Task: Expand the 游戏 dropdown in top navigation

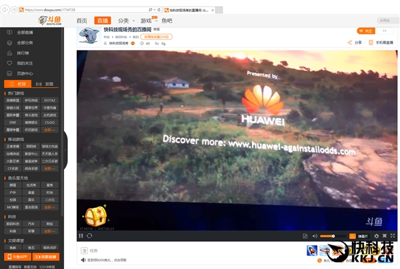Action: 148,21
